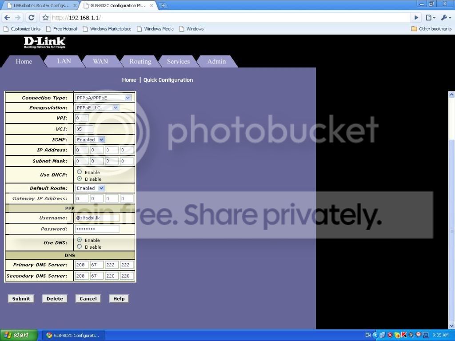Open the Windows Start menu
The image size is (455, 341).
coord(19,335)
